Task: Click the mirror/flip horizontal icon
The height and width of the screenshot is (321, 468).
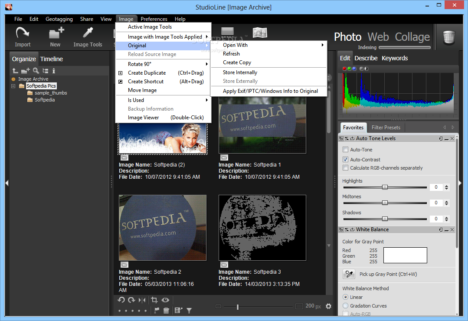Action: [x=142, y=300]
